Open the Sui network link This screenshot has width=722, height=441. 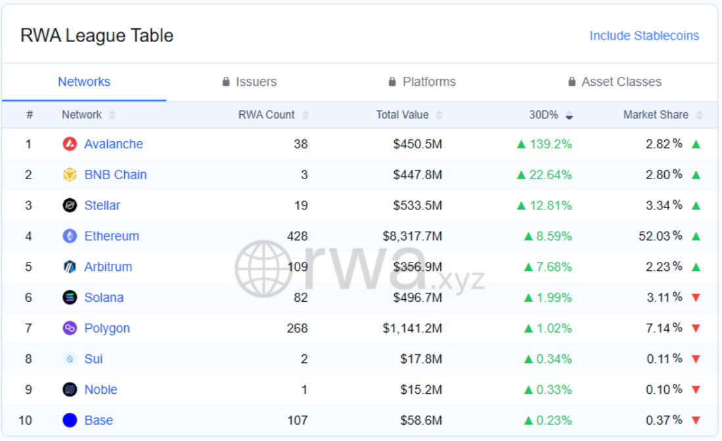(x=93, y=359)
